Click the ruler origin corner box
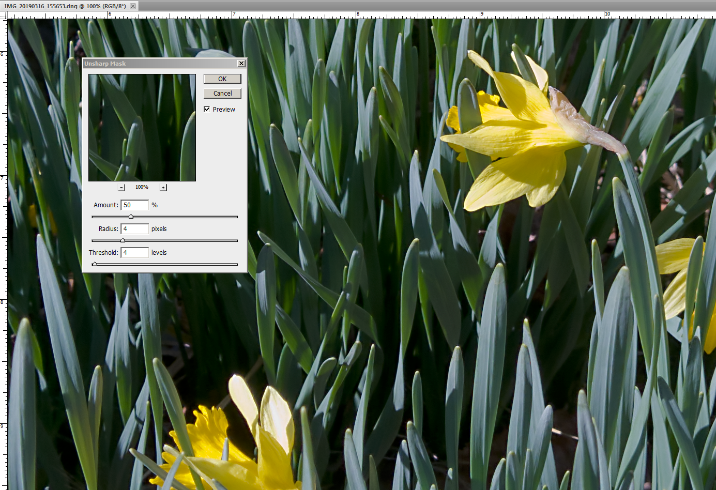 point(4,16)
